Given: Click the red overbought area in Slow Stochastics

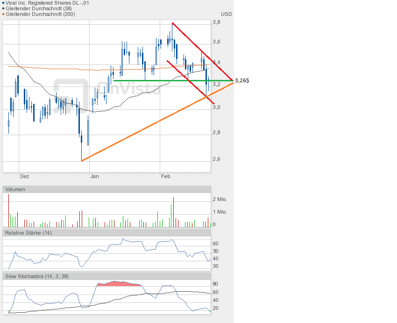Looking at the screenshot, I should point(119,283).
